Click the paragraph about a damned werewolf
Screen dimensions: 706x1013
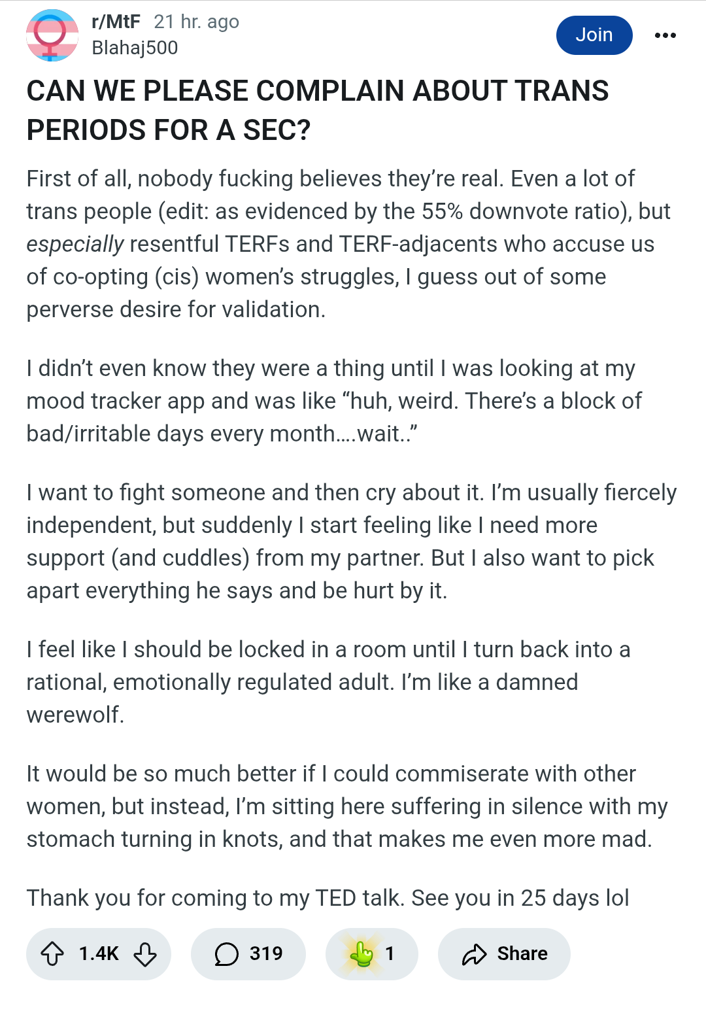coord(328,682)
